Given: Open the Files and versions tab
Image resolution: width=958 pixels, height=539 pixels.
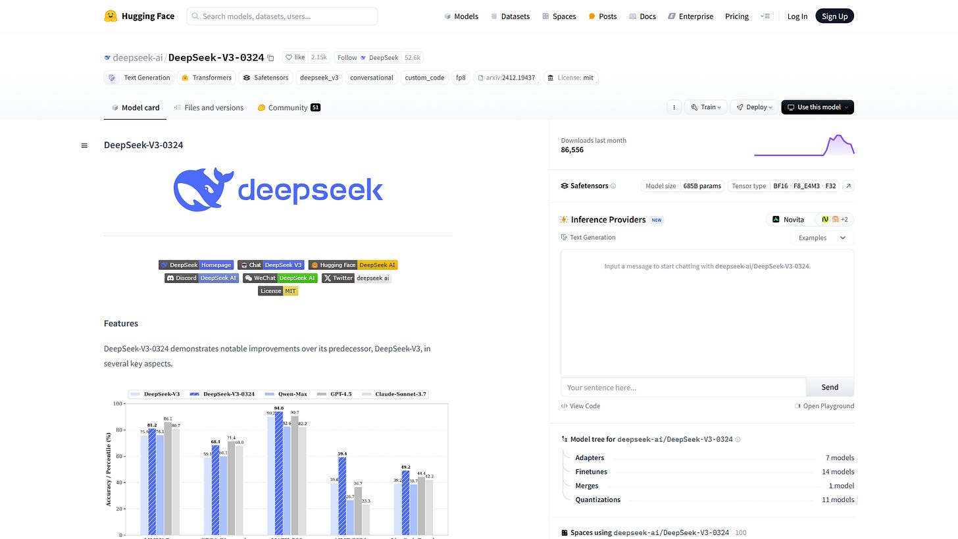Looking at the screenshot, I should point(209,108).
